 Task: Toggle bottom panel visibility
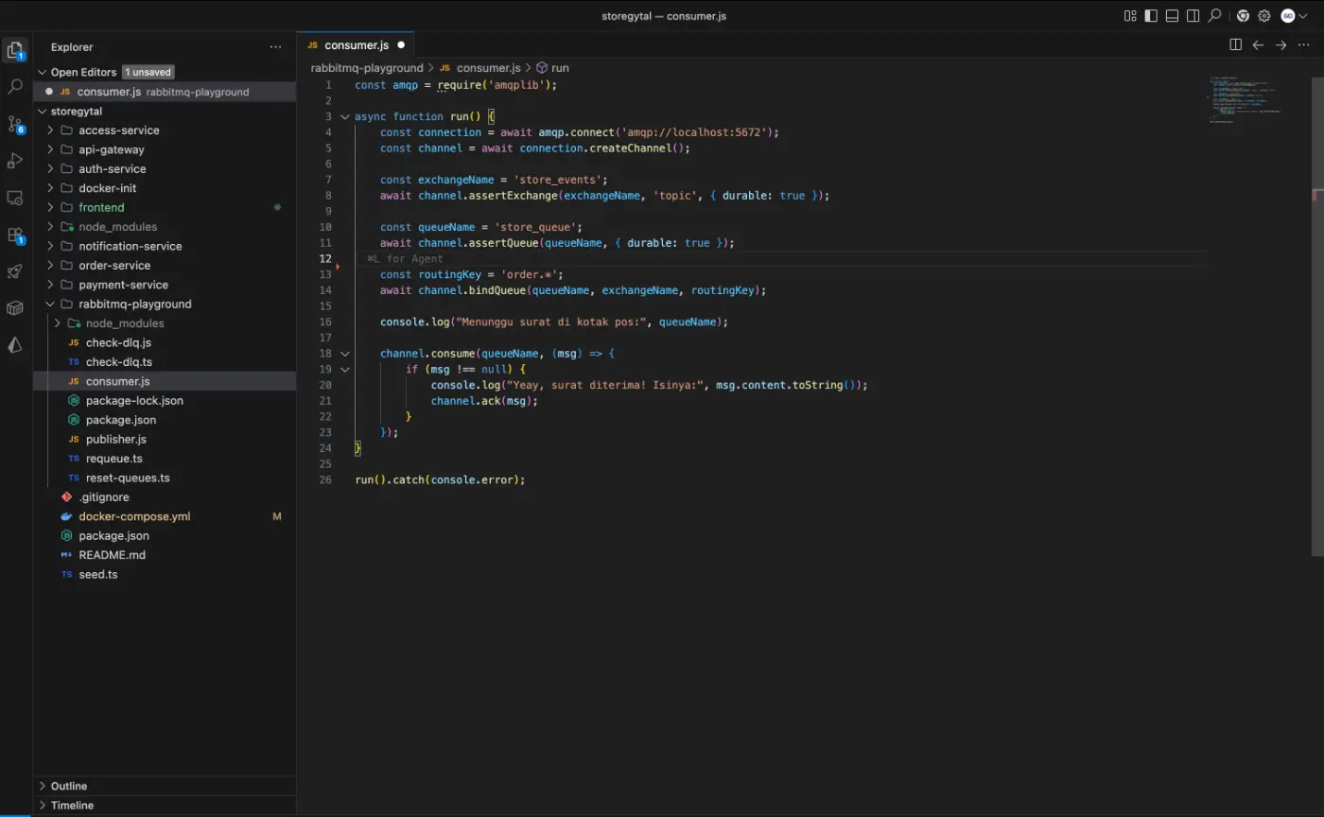pos(1173,16)
